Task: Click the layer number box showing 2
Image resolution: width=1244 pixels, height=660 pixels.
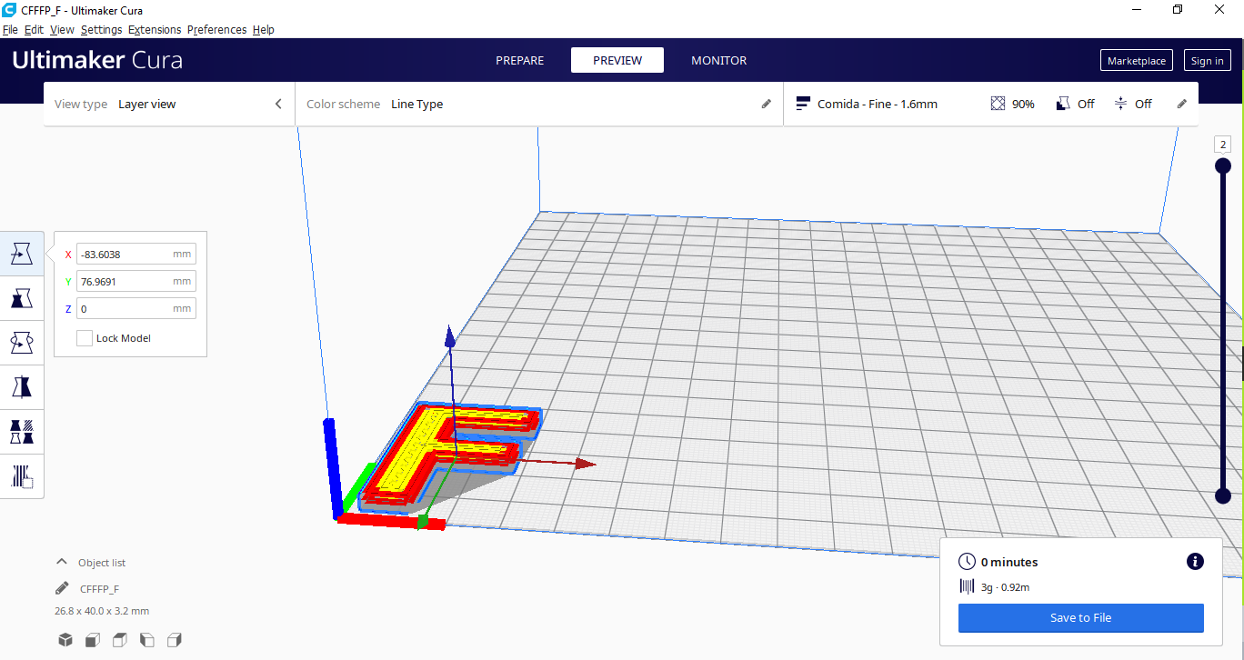Action: click(1223, 145)
